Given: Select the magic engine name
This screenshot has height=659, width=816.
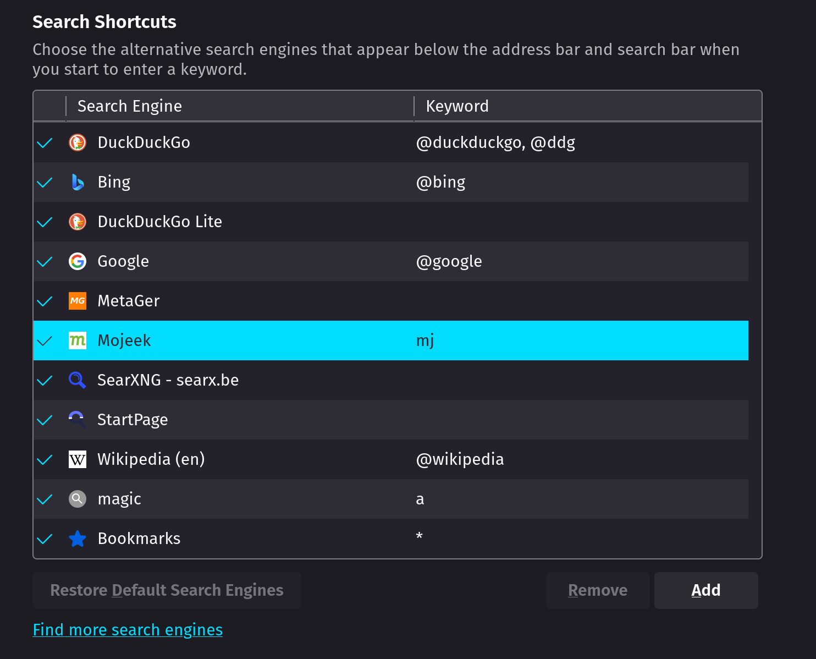Looking at the screenshot, I should (119, 499).
